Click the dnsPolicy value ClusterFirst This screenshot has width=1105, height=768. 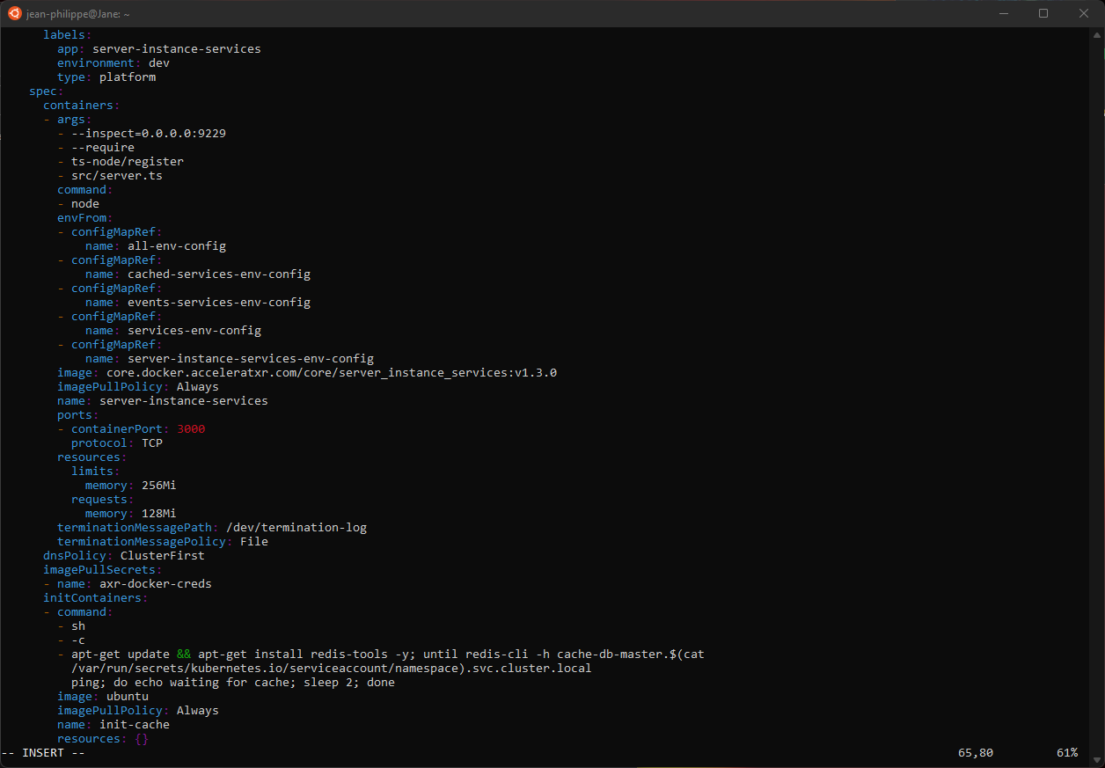[x=163, y=556]
